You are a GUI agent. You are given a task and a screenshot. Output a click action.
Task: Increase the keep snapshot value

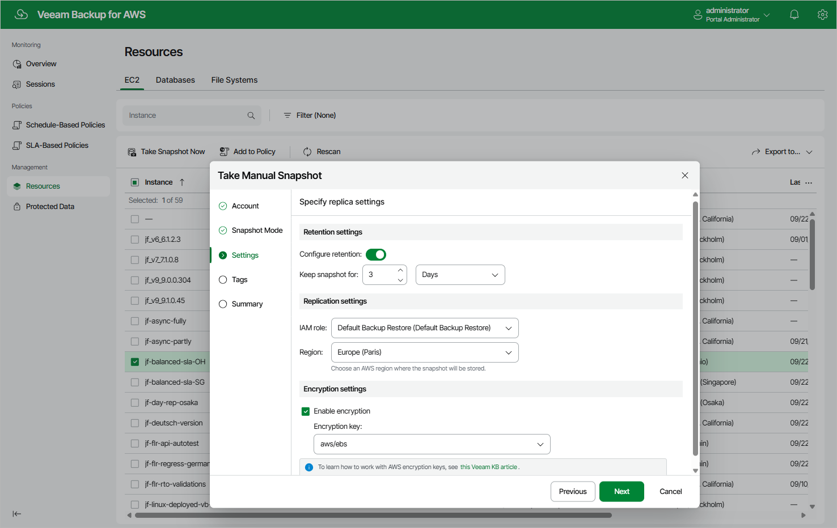(x=400, y=270)
